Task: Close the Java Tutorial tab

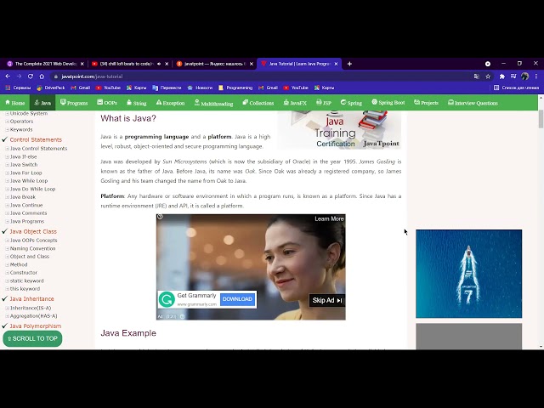Action: pos(336,64)
